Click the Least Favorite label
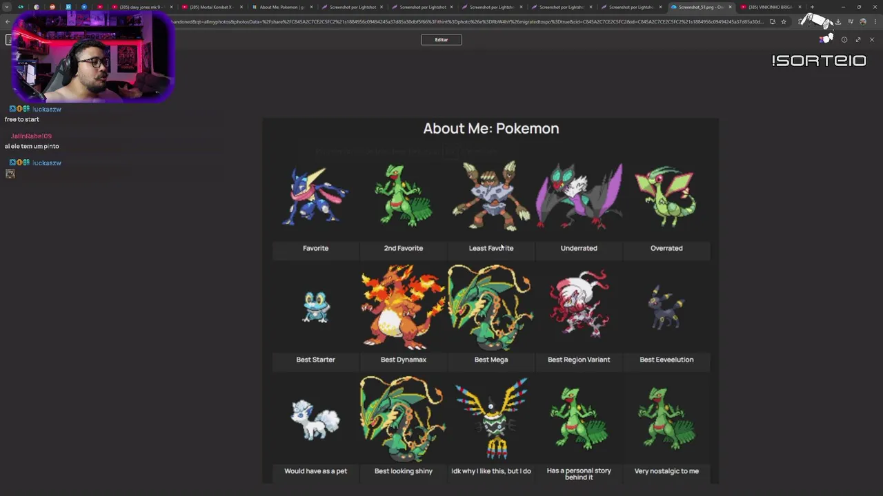The width and height of the screenshot is (883, 496). click(491, 248)
